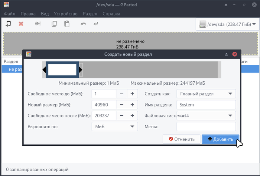This screenshot has height=176, width=260.
Task: Click the apply all operations icon
Action: tap(96, 24)
